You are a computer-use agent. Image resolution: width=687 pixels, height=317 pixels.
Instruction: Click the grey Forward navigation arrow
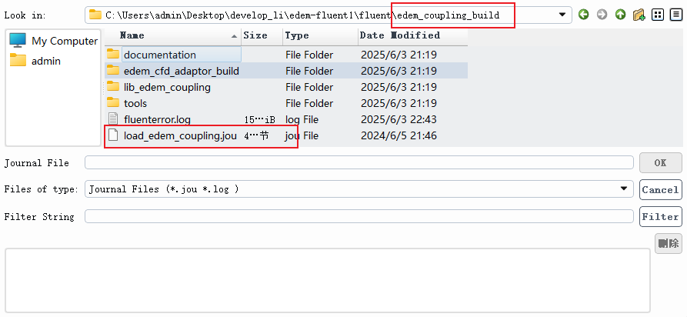tap(602, 15)
